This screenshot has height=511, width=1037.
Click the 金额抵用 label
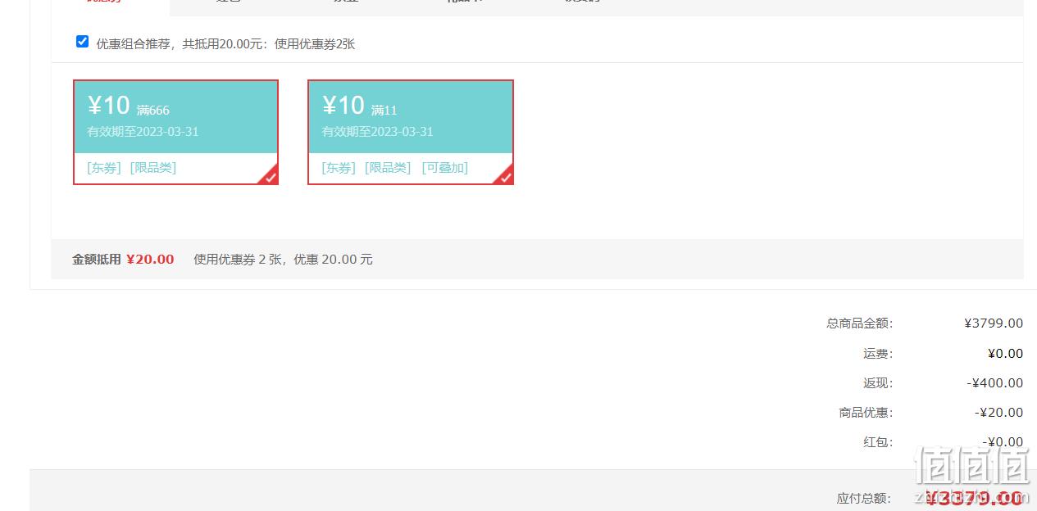coord(97,260)
